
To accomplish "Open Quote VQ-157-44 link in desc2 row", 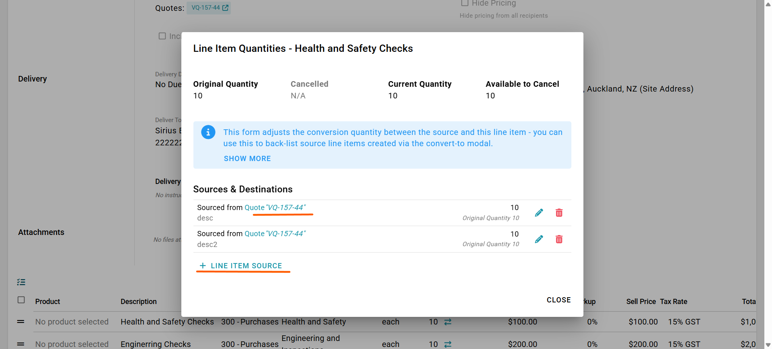I will 275,234.
